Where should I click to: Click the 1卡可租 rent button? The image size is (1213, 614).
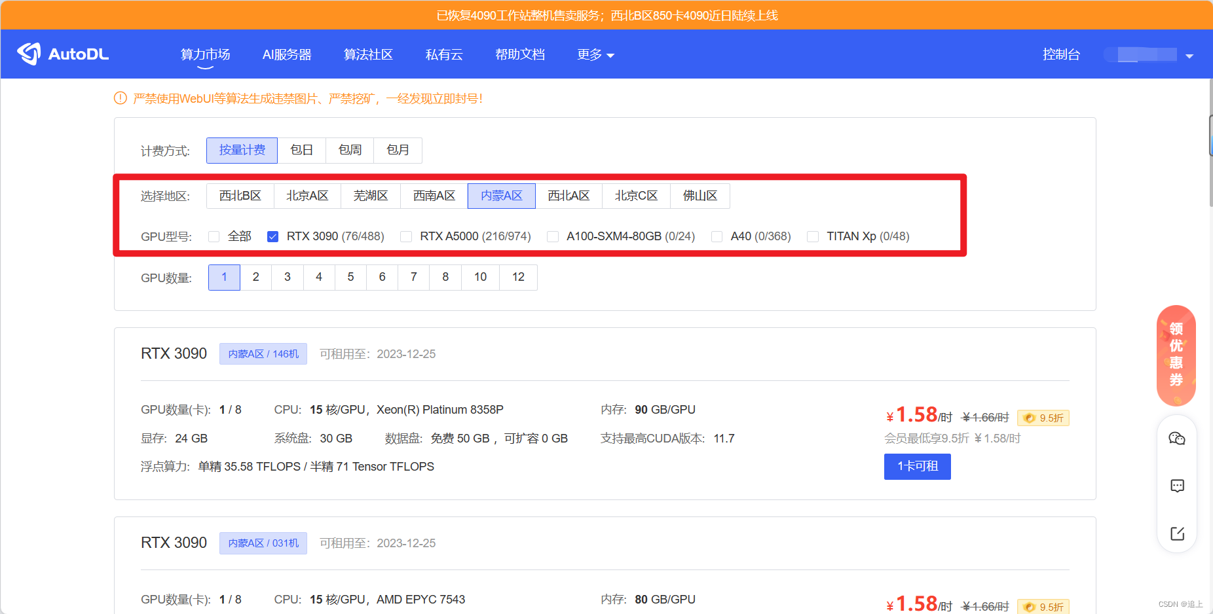click(917, 466)
